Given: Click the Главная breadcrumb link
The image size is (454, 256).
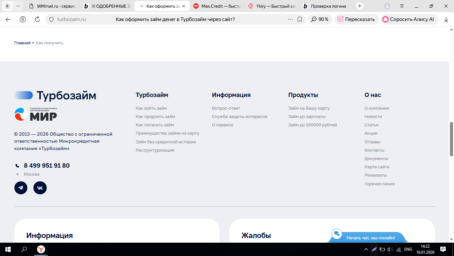Looking at the screenshot, I should click(22, 43).
